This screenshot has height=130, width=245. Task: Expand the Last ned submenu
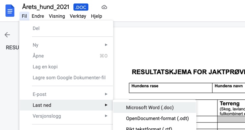tap(66, 105)
